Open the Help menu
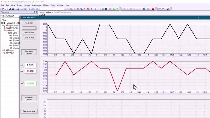 (67, 5)
